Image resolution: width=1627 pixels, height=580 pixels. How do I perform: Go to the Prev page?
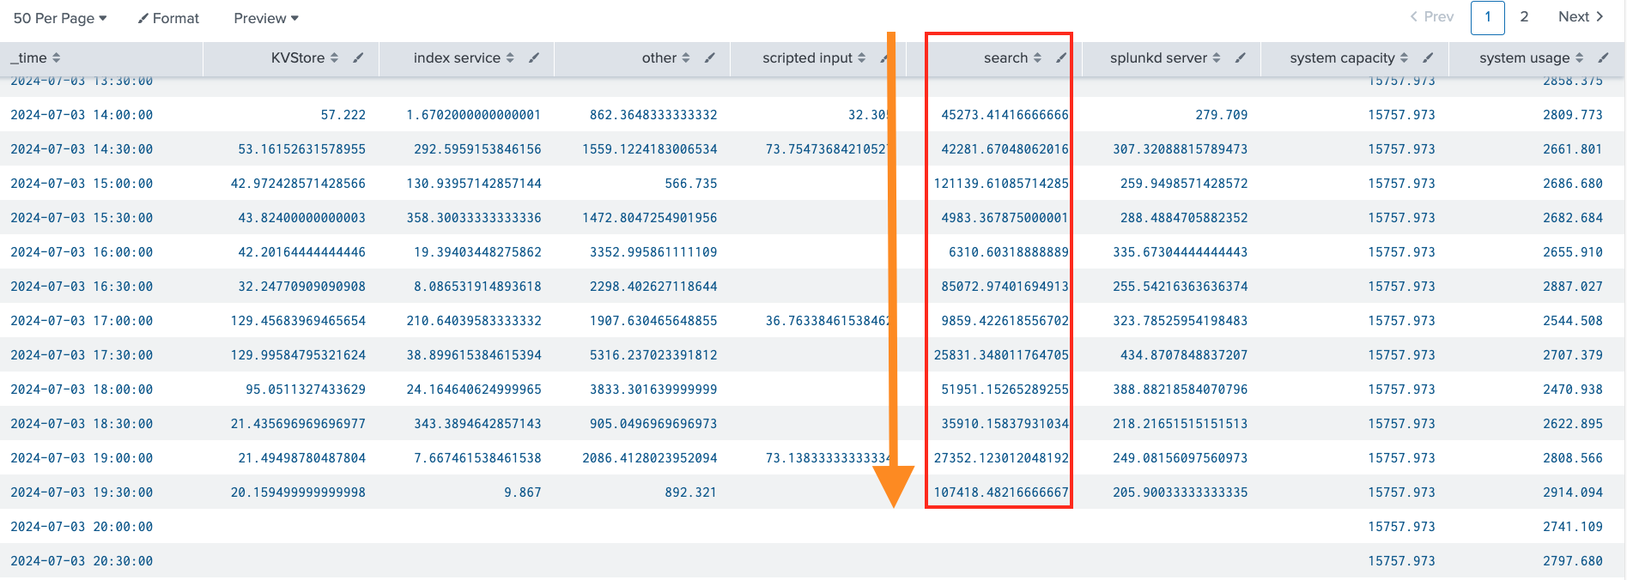[1432, 16]
